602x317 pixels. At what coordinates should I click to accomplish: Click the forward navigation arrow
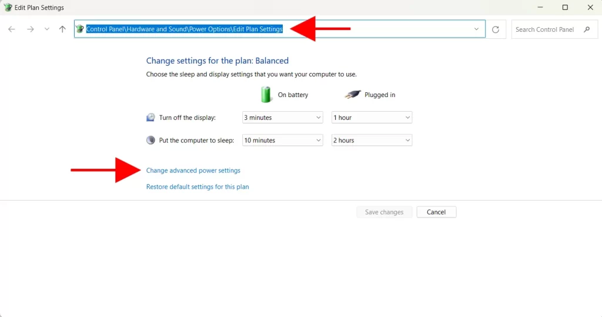[x=31, y=29]
